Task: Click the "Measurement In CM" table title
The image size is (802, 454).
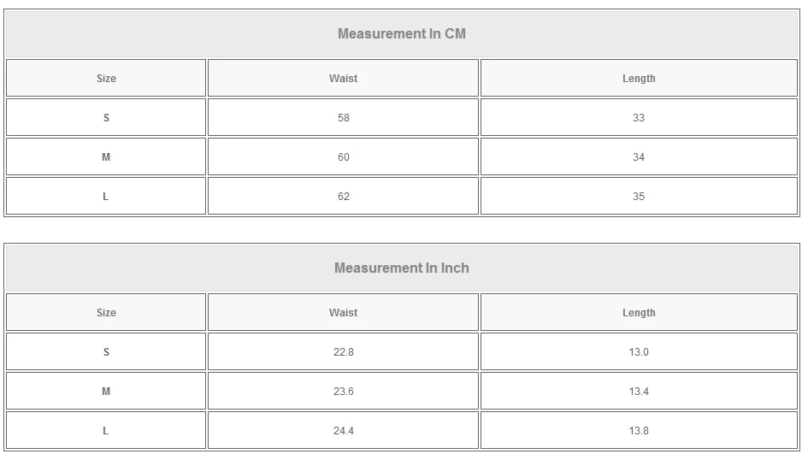Action: coord(401,34)
